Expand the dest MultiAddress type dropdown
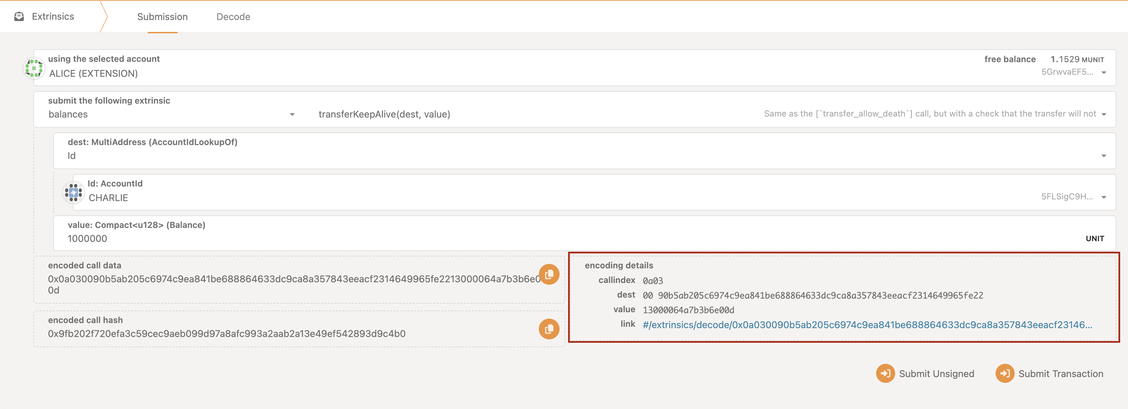The width and height of the screenshot is (1128, 409). tap(1104, 156)
